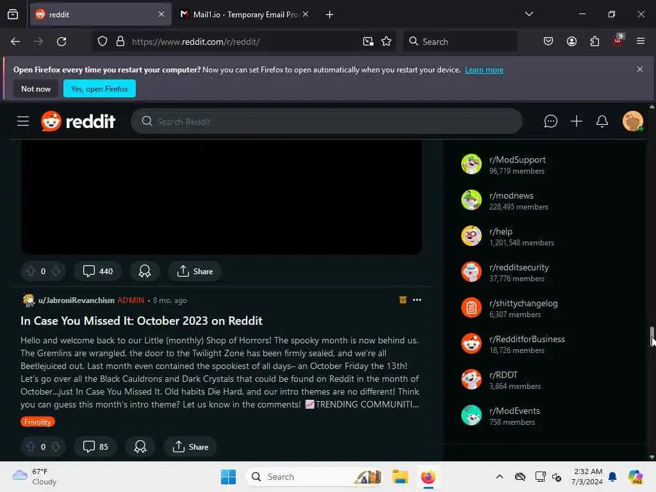Click the Search Reddit field
Image resolution: width=656 pixels, height=492 pixels.
(326, 121)
